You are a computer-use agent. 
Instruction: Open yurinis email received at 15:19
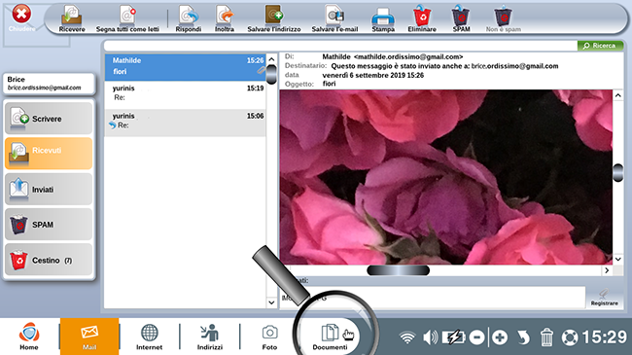pos(185,94)
